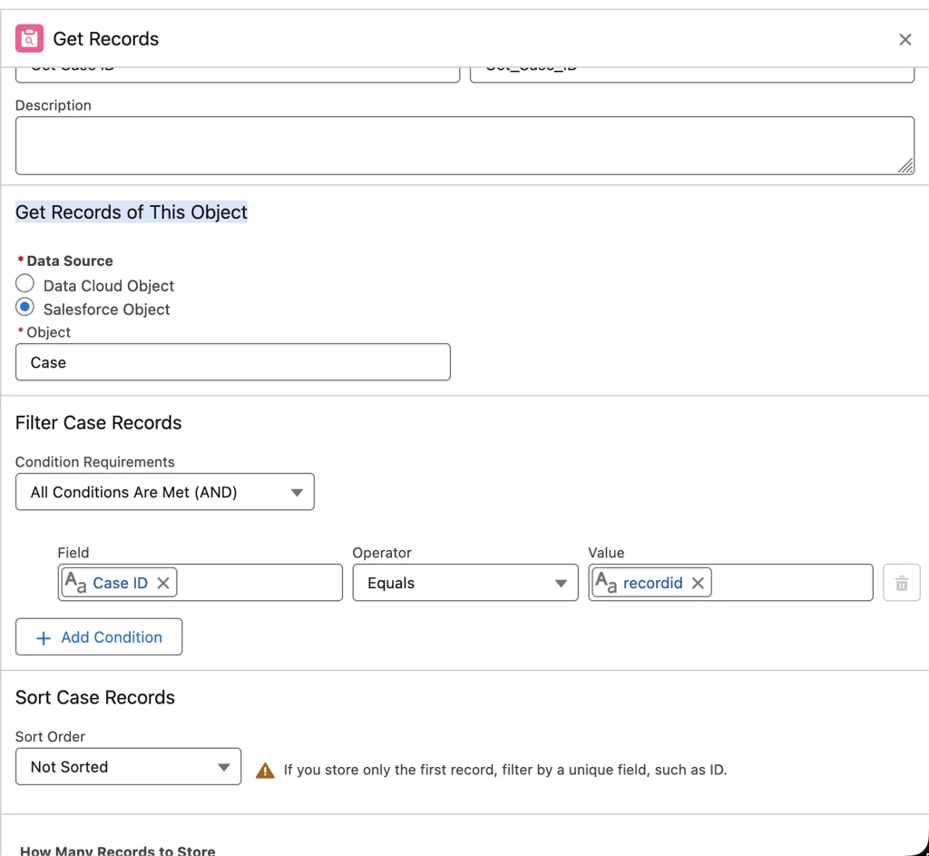Click the Get Records panel title
Image resolution: width=929 pixels, height=856 pixels.
[x=106, y=39]
